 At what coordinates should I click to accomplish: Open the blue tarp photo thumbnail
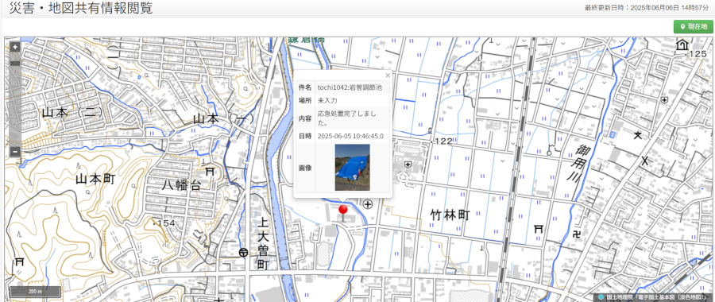click(353, 168)
